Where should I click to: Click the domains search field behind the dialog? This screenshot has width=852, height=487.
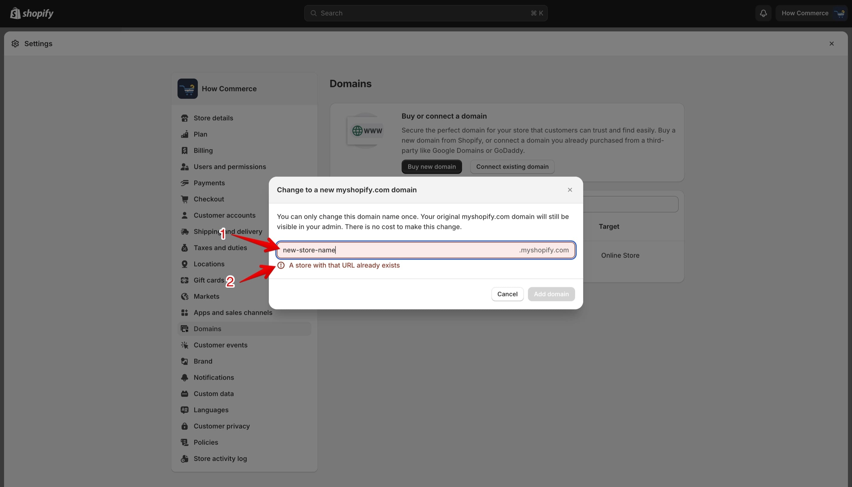pyautogui.click(x=630, y=204)
